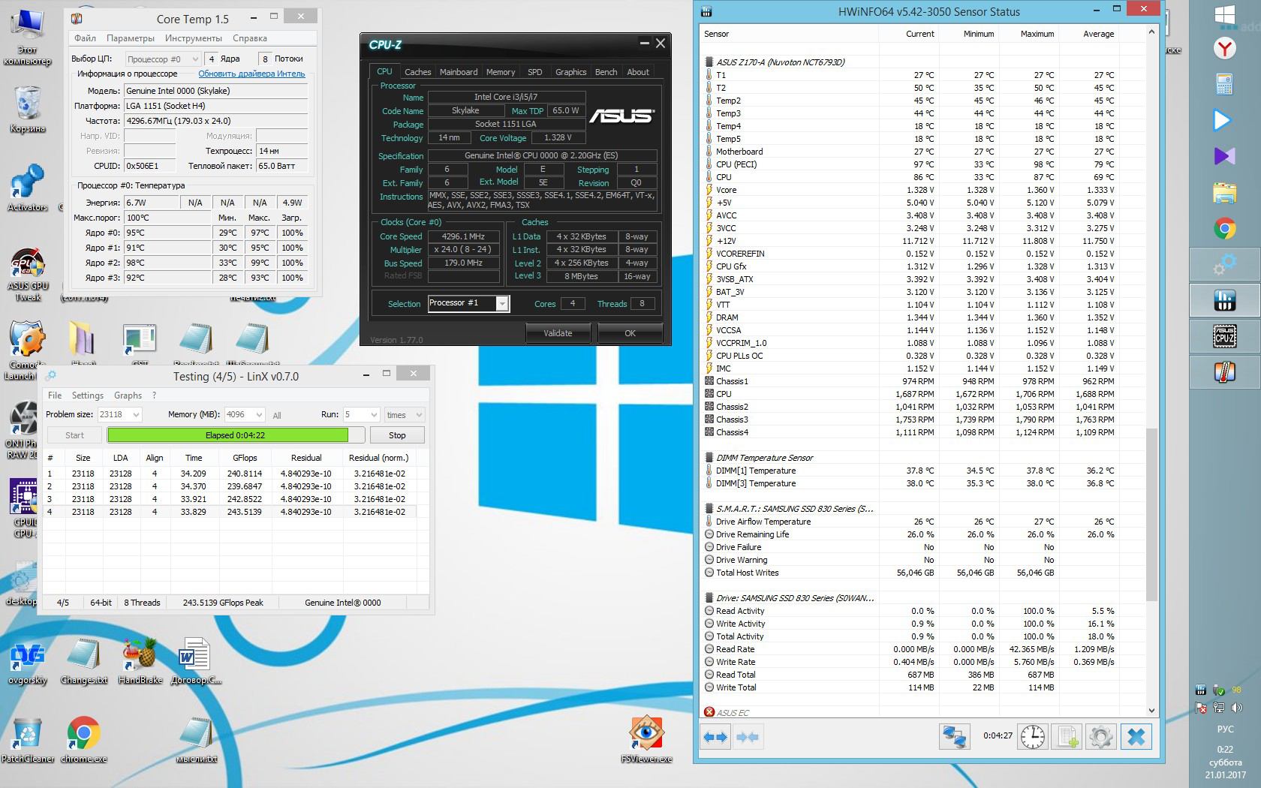Open Calculator from the taskbar
Viewport: 1261px width, 788px height.
(x=1225, y=84)
